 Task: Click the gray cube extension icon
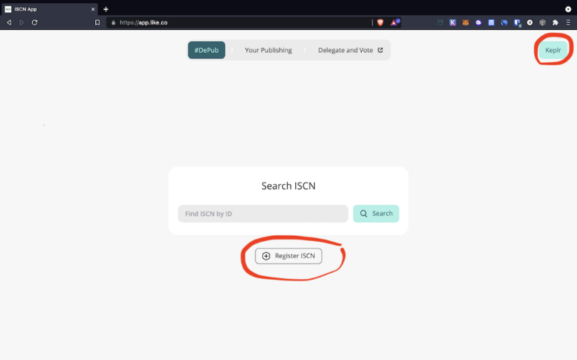tap(543, 22)
